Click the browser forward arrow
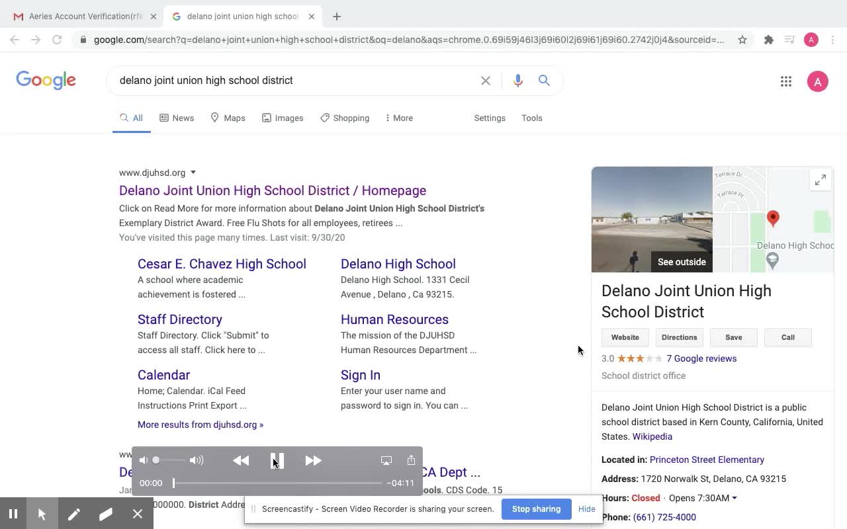 (36, 40)
